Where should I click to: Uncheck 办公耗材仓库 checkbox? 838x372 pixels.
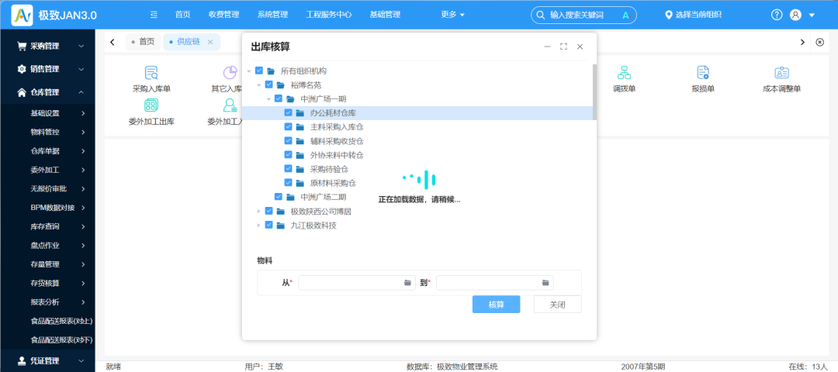tap(288, 112)
